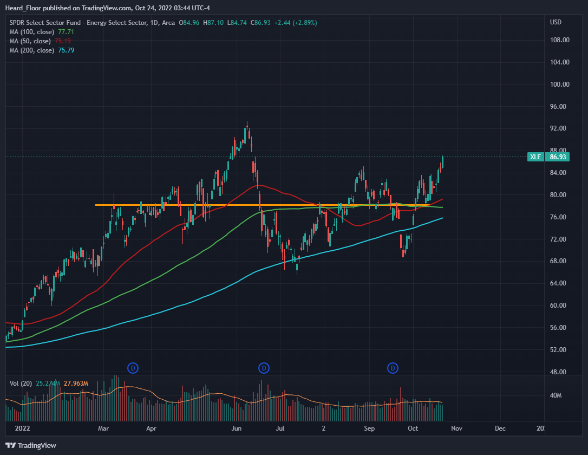Click the volume MA value 27.963M
588x455 pixels.
click(76, 383)
